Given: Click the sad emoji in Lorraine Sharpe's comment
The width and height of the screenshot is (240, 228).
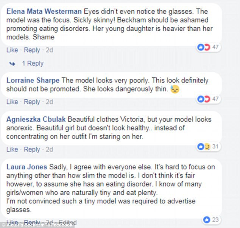Looking at the screenshot, I should pos(174,89).
